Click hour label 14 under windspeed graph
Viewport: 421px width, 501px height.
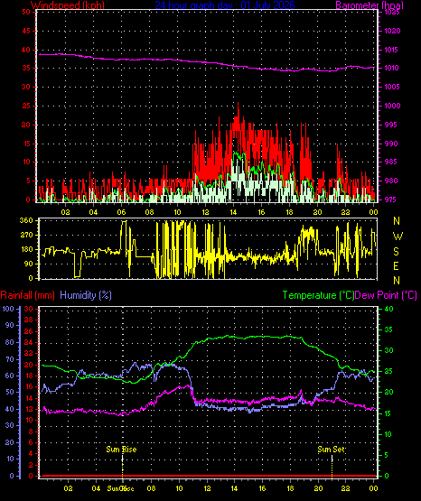coord(233,212)
